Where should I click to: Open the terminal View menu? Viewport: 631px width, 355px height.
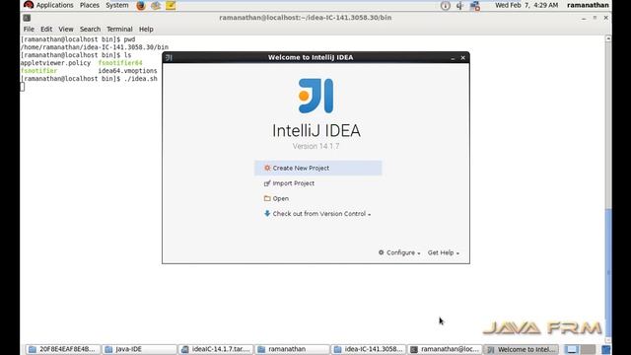66,29
